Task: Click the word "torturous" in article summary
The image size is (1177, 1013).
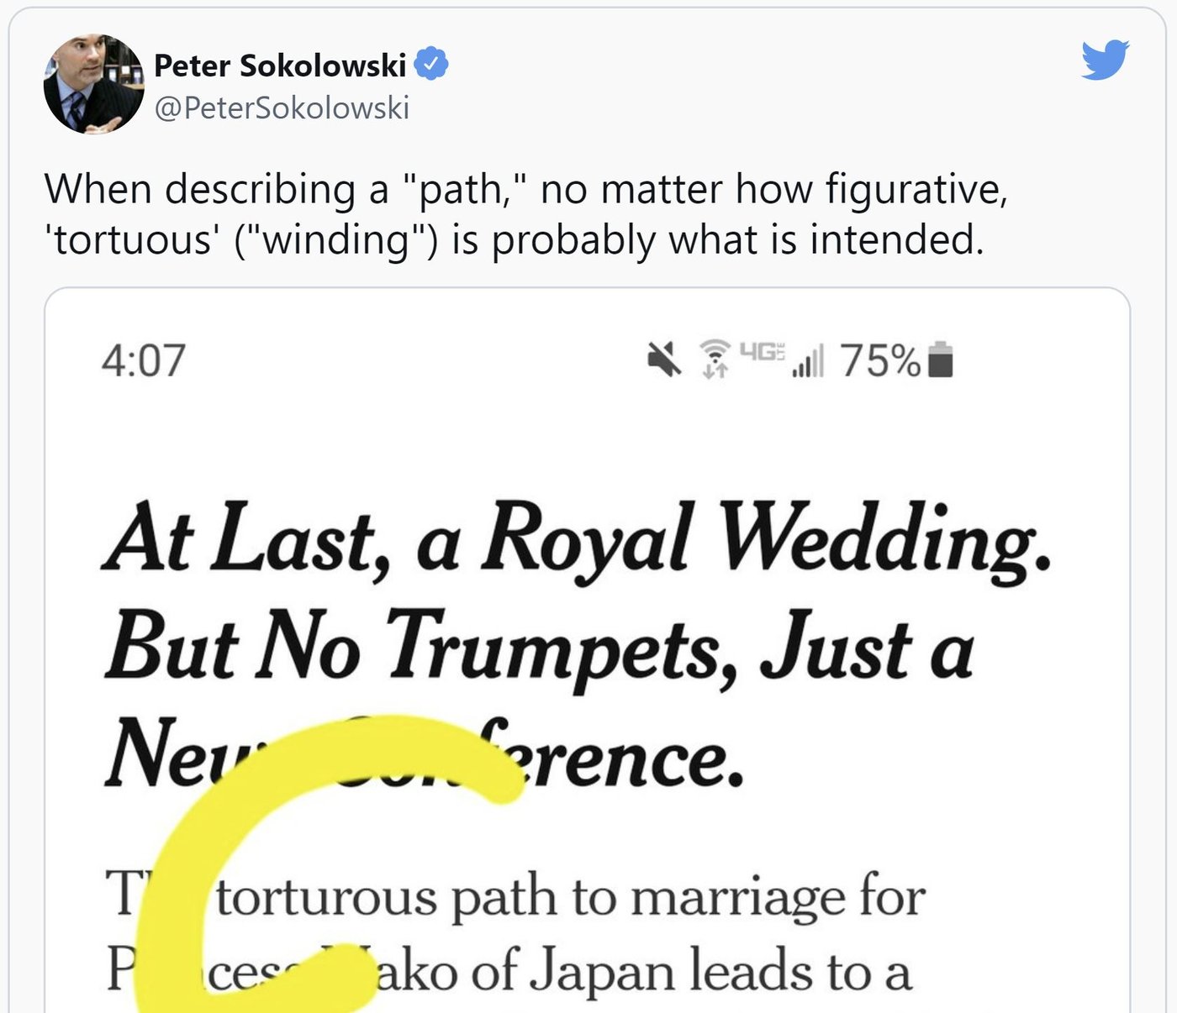Action: click(x=327, y=896)
